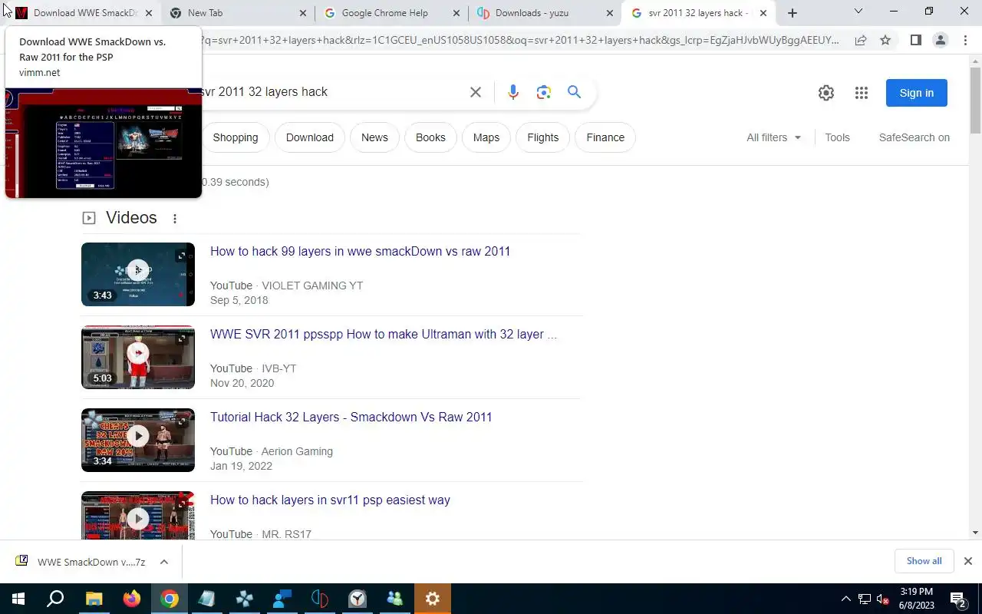This screenshot has width=982, height=614.
Task: Select the Maps filter chip
Action: 486,137
